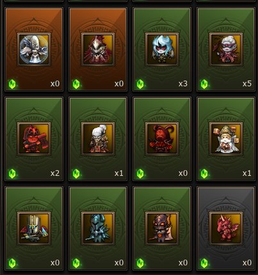Pick the teal spiky armored knight portrait
Image resolution: width=258 pixels, height=275 pixels.
(98, 228)
